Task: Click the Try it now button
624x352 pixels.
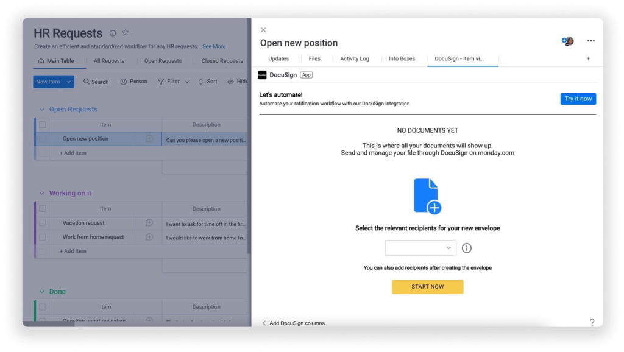Action: (x=578, y=98)
